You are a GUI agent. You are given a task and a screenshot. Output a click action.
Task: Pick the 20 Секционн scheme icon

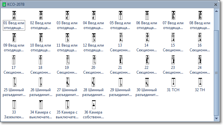point(94,60)
